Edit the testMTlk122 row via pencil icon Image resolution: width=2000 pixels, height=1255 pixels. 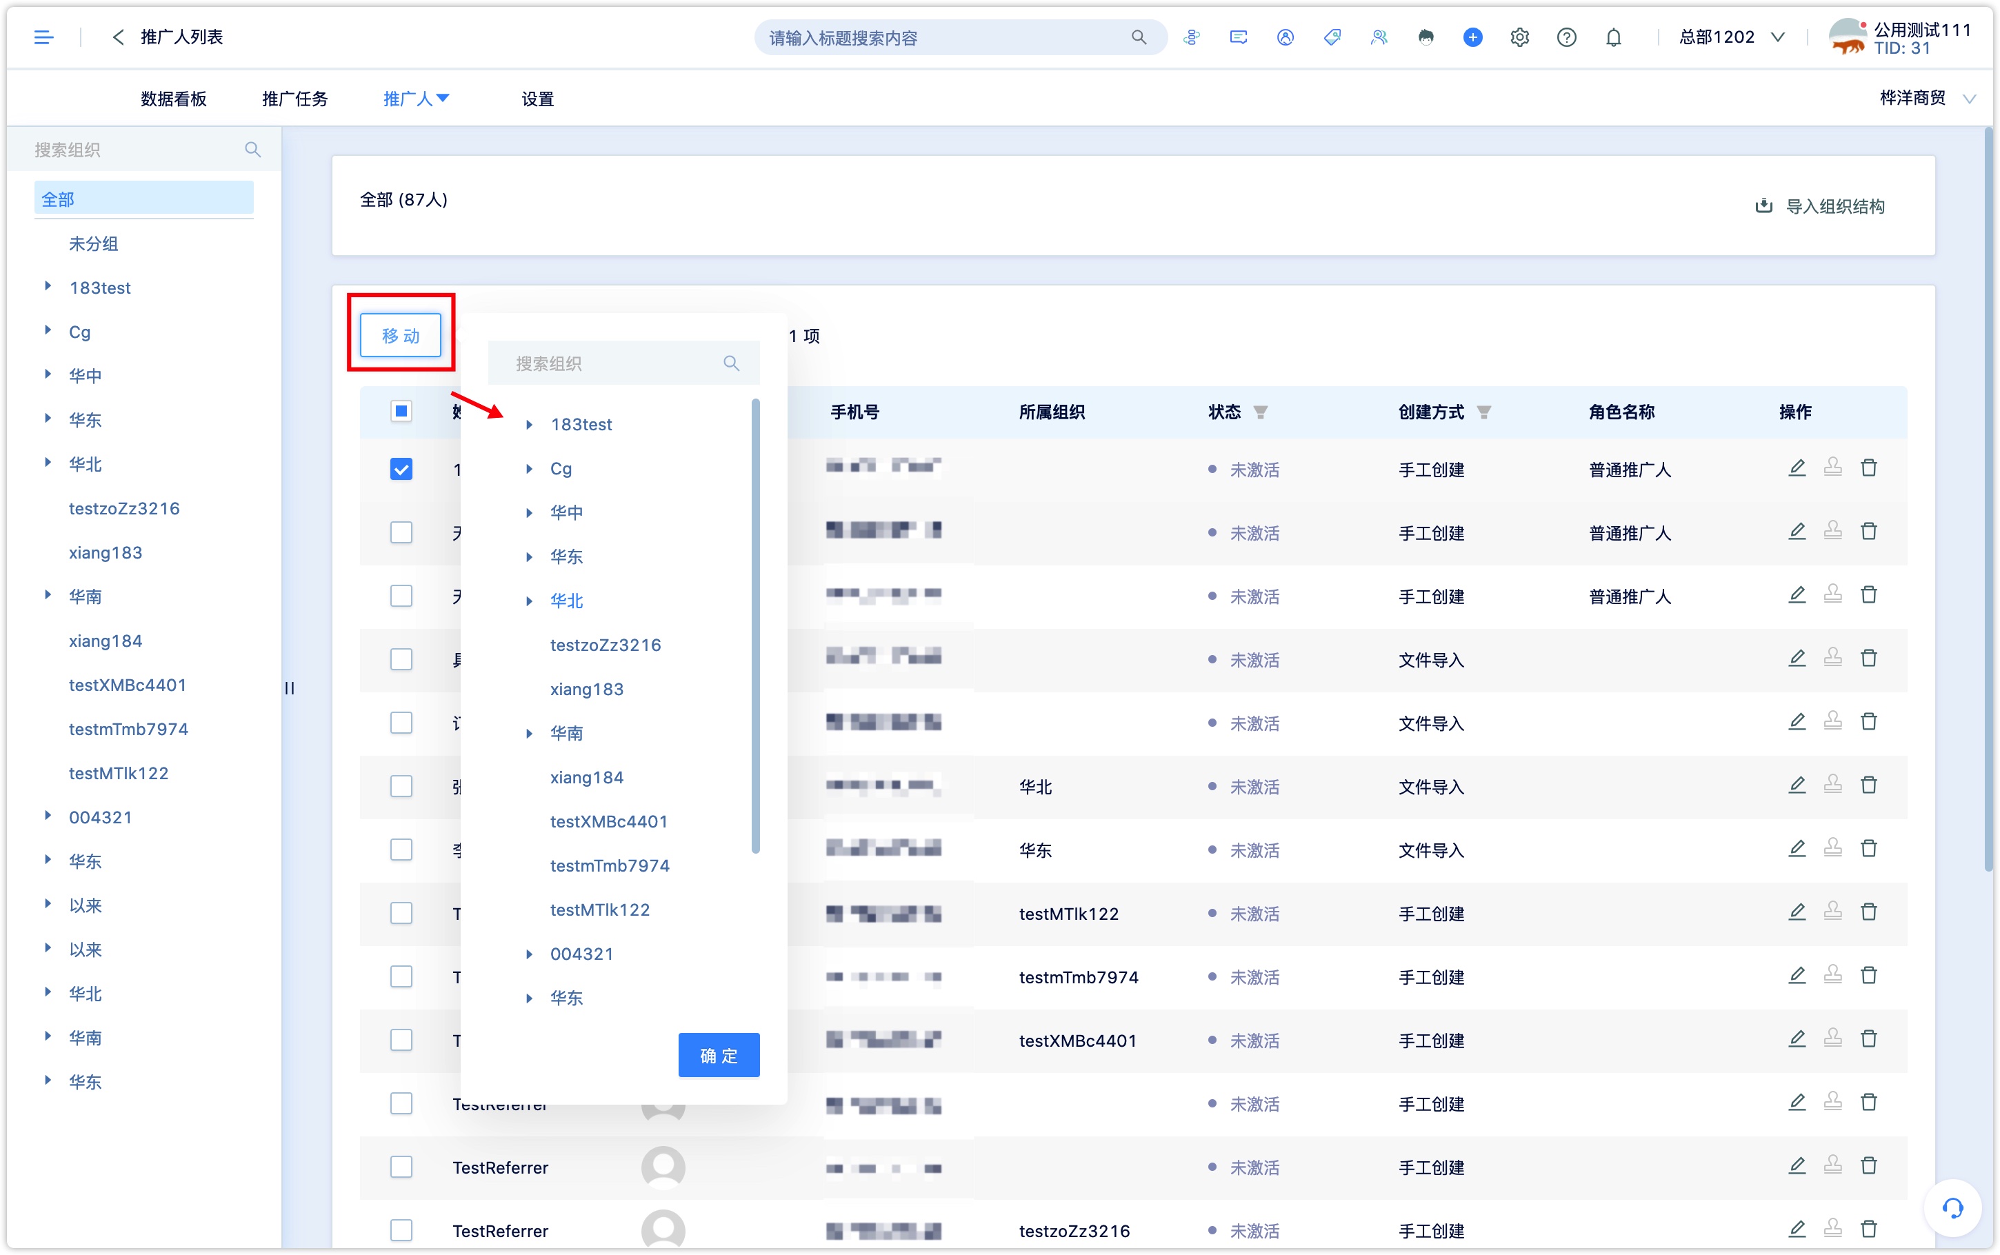(x=1797, y=912)
